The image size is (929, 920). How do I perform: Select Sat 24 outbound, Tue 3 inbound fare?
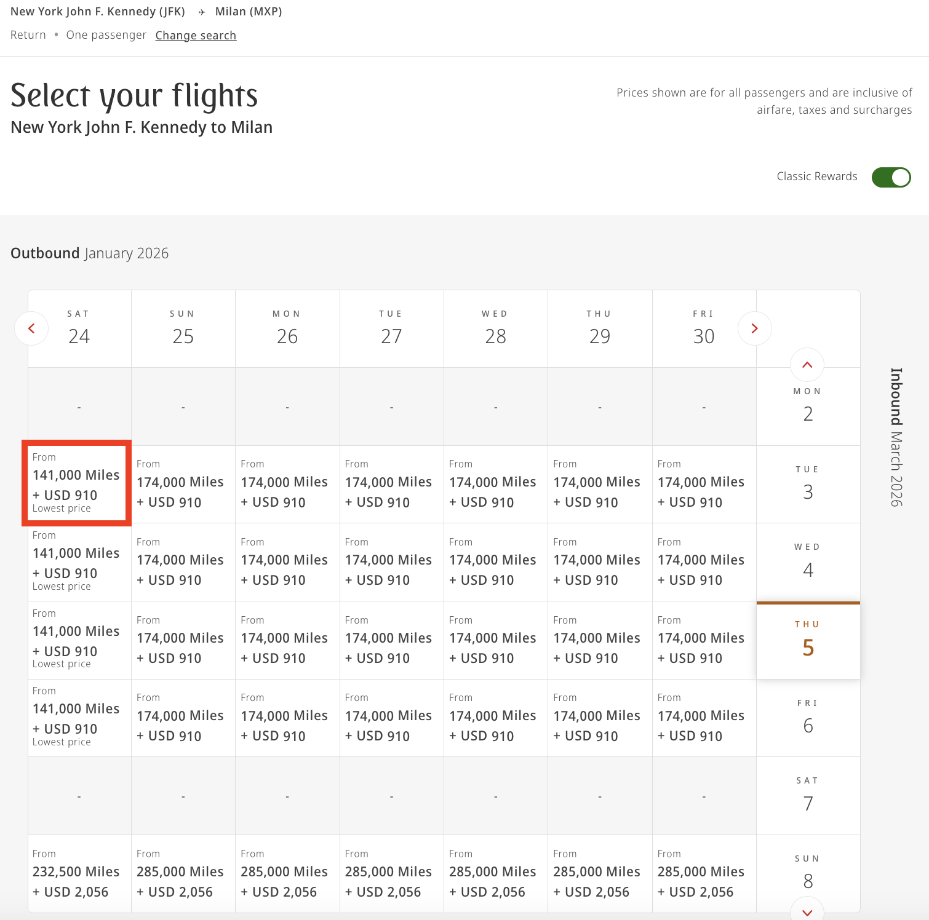[76, 483]
